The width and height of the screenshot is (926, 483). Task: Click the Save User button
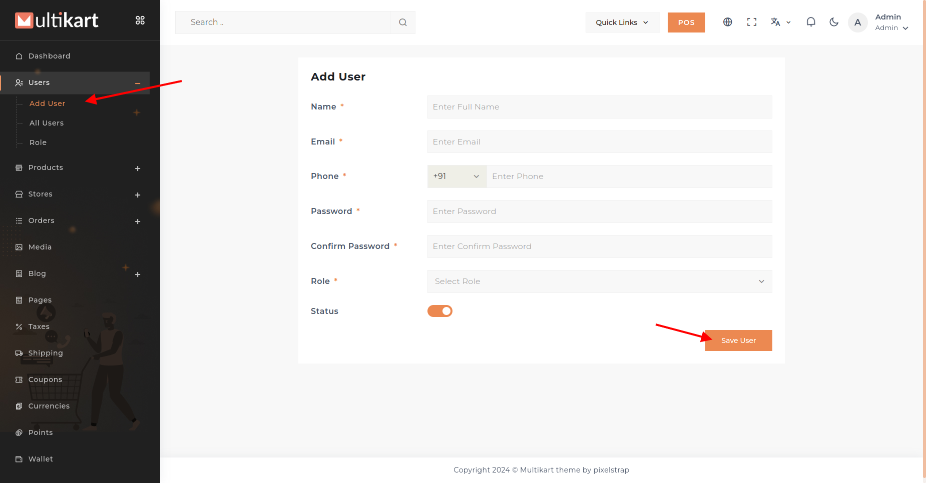[738, 340]
